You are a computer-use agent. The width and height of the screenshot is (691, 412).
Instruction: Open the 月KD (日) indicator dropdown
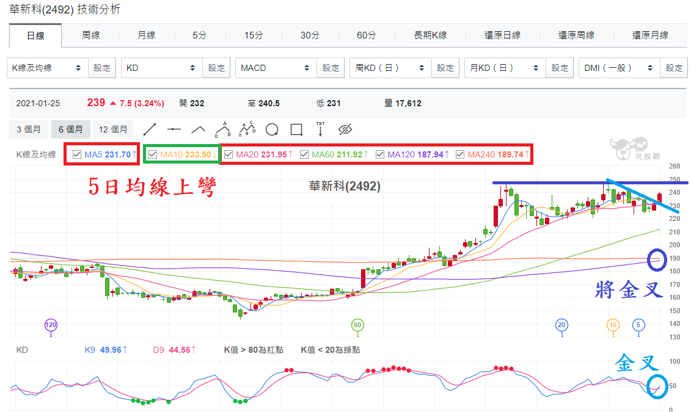(505, 68)
